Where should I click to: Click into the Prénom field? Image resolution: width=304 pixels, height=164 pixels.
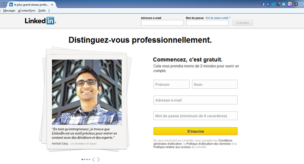click(172, 84)
